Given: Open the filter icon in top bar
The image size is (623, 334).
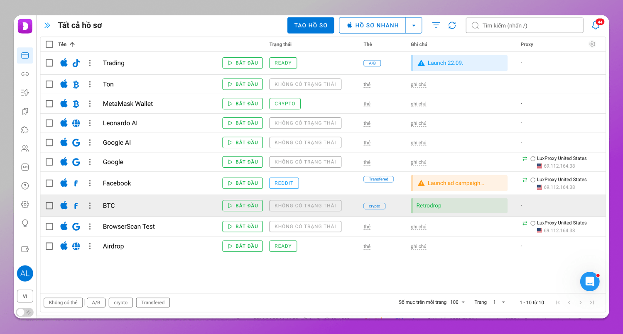Looking at the screenshot, I should click(x=436, y=25).
